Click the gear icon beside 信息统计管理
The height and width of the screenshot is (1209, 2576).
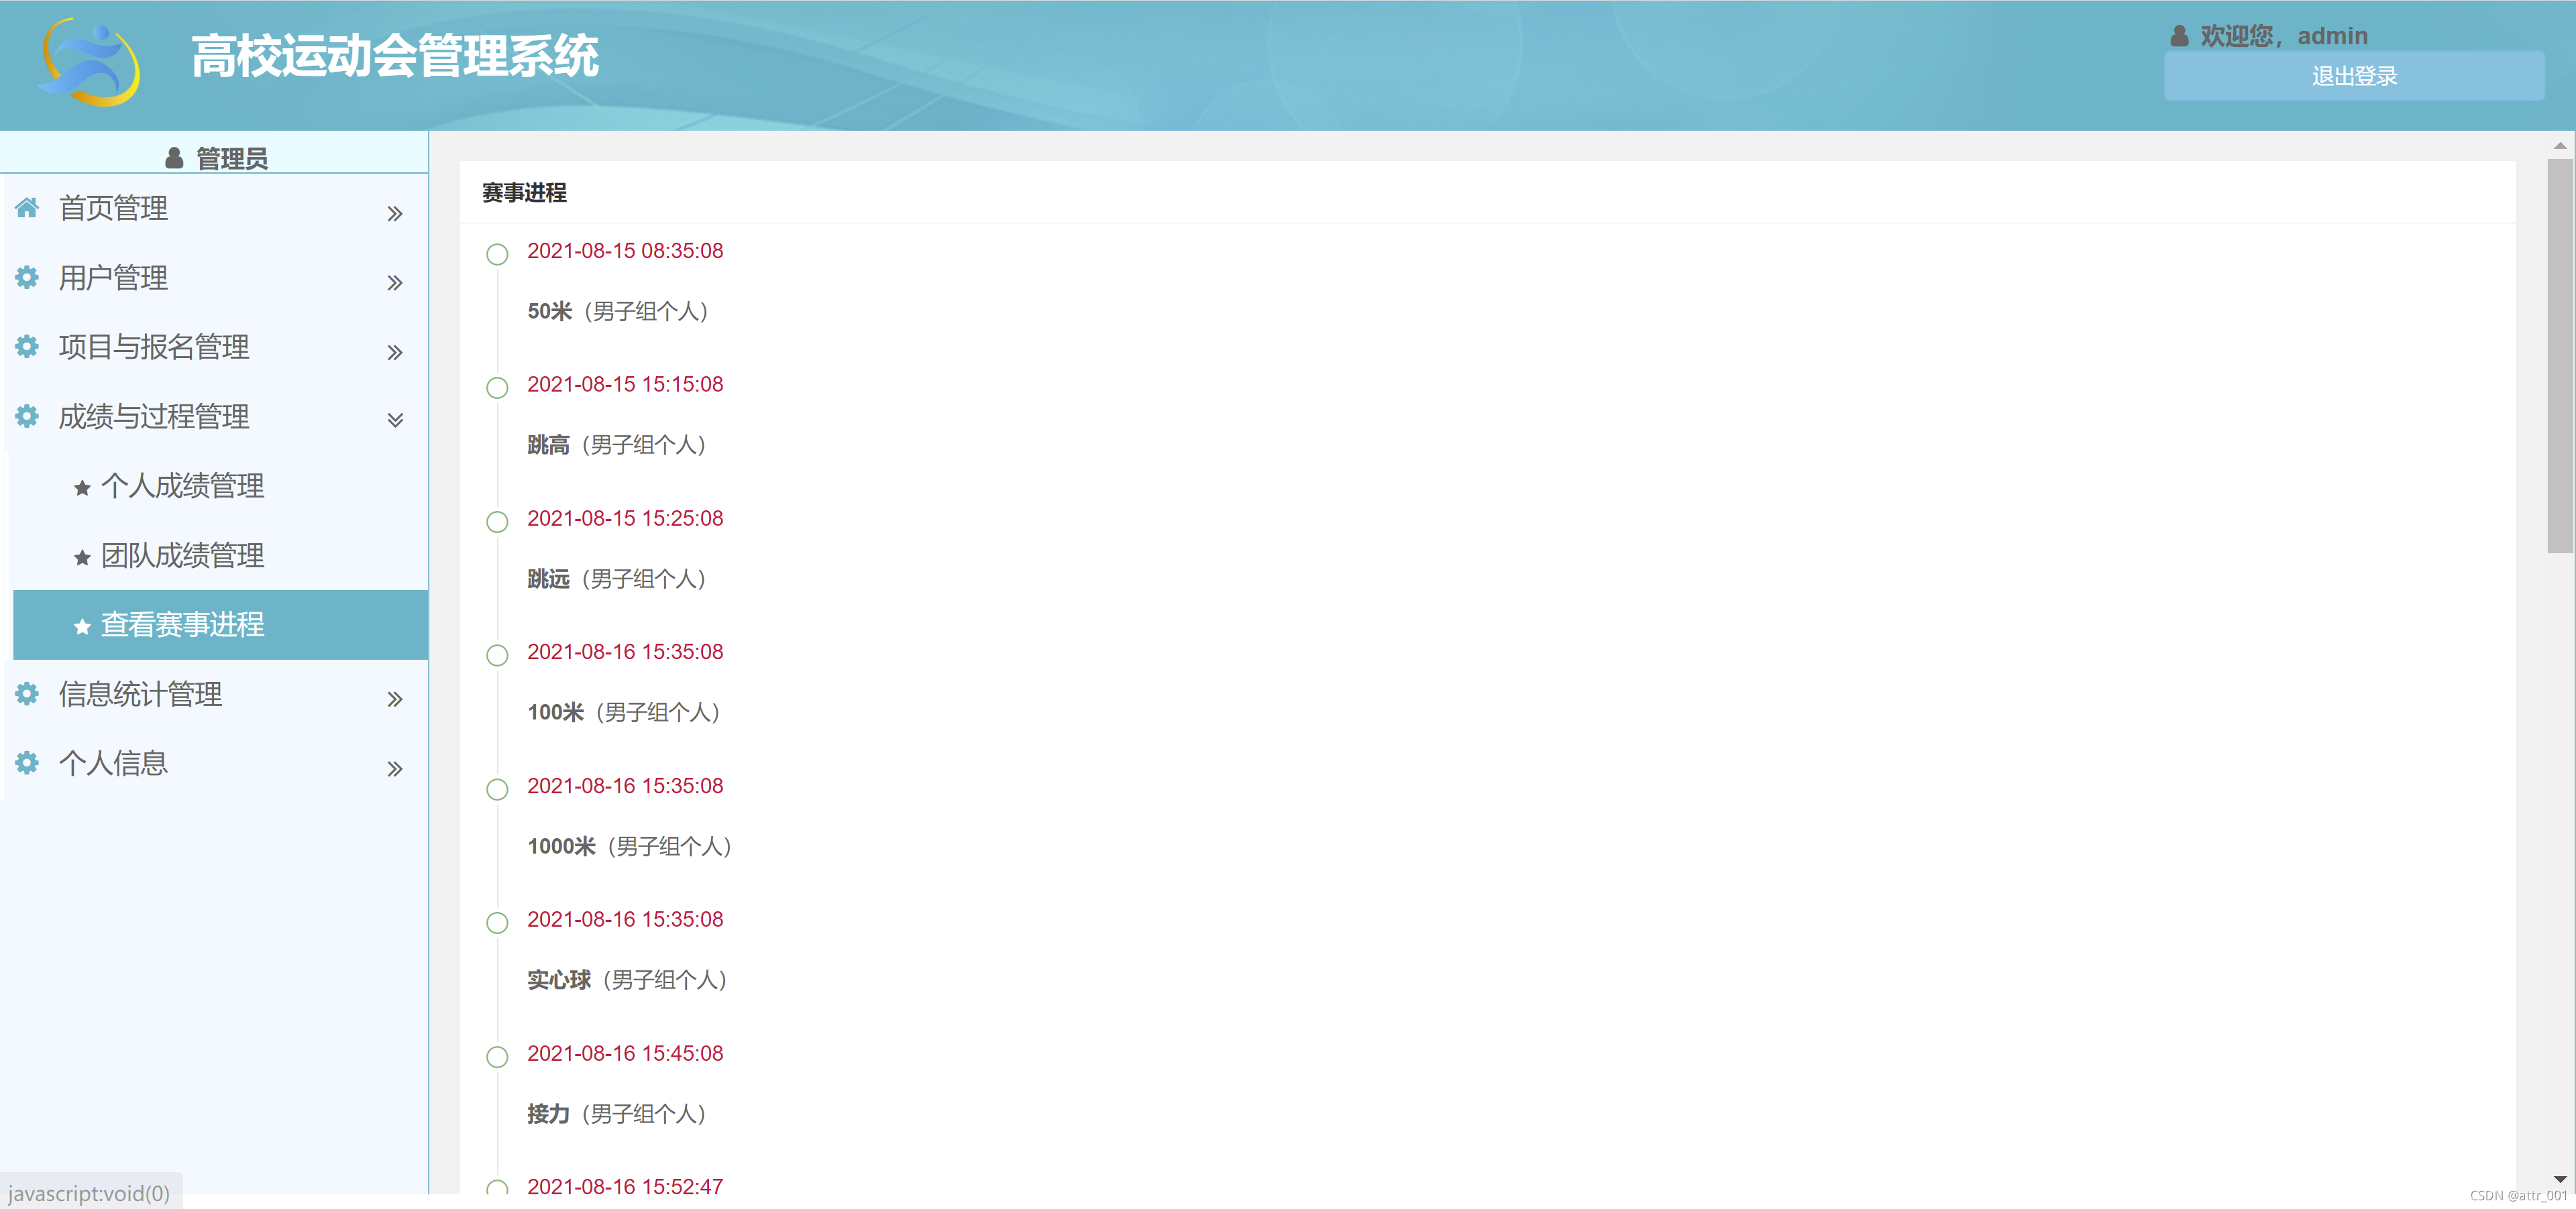(27, 693)
